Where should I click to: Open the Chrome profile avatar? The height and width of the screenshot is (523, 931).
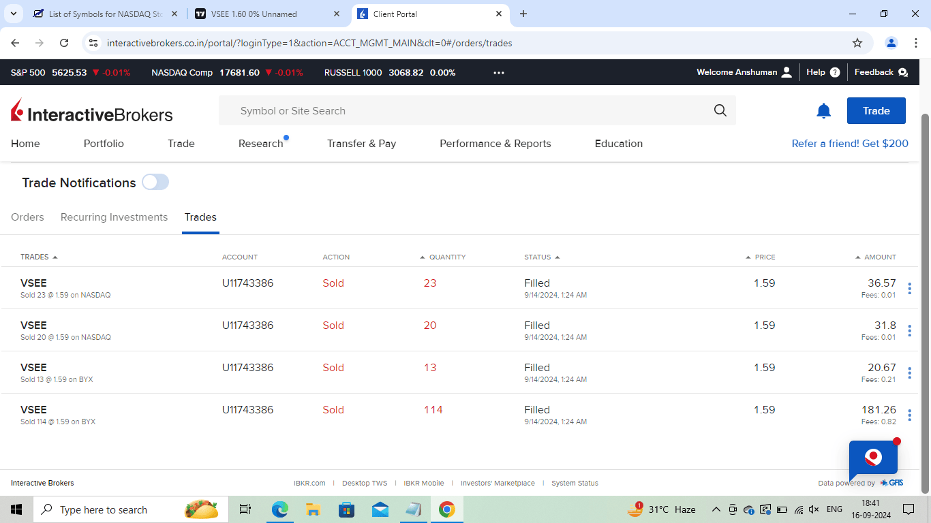(891, 43)
